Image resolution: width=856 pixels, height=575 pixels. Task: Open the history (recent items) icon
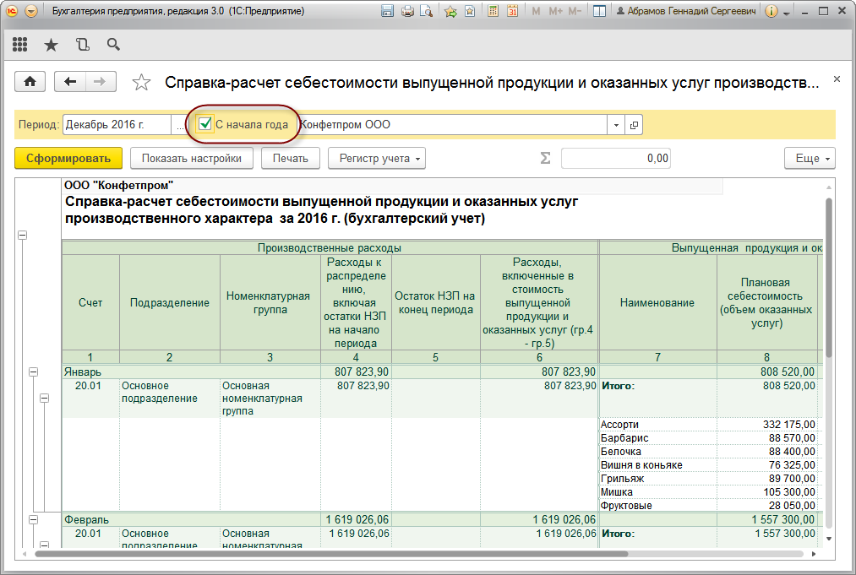click(x=81, y=44)
